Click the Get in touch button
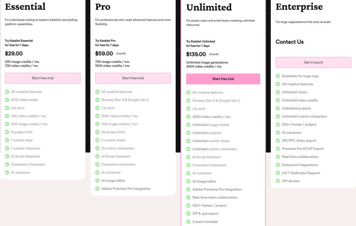 point(313,62)
